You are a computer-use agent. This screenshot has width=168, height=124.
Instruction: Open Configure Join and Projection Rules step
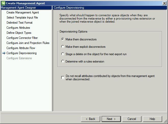click(x=28, y=43)
